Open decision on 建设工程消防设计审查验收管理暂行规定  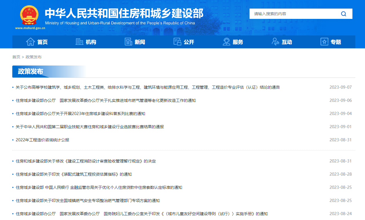pyautogui.click(x=86, y=161)
